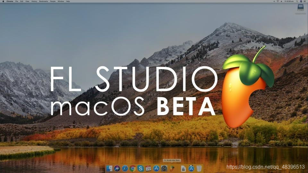
Task: Open the Apple menu
Action: point(3,1)
